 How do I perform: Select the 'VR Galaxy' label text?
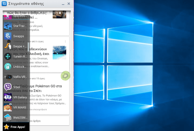point(20,97)
